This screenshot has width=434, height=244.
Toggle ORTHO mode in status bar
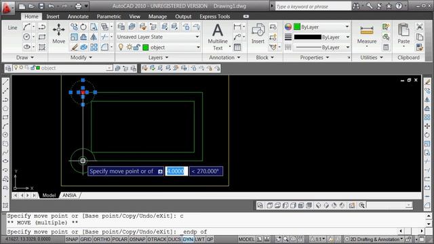click(x=102, y=239)
